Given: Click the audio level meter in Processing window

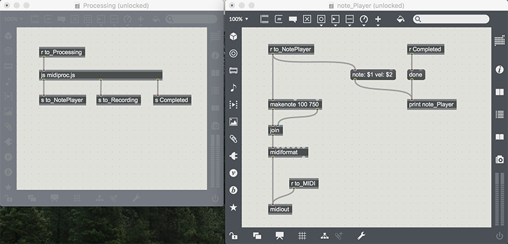Looking at the screenshot, I should tap(215, 162).
